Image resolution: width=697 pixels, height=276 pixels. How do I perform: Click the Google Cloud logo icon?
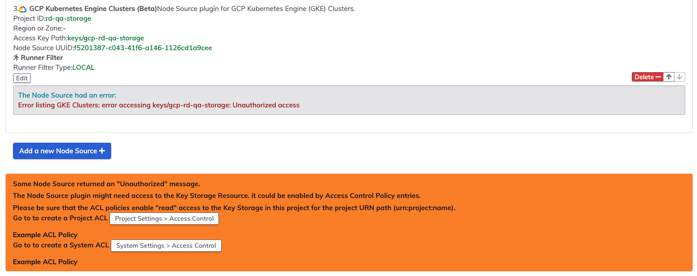[x=23, y=9]
